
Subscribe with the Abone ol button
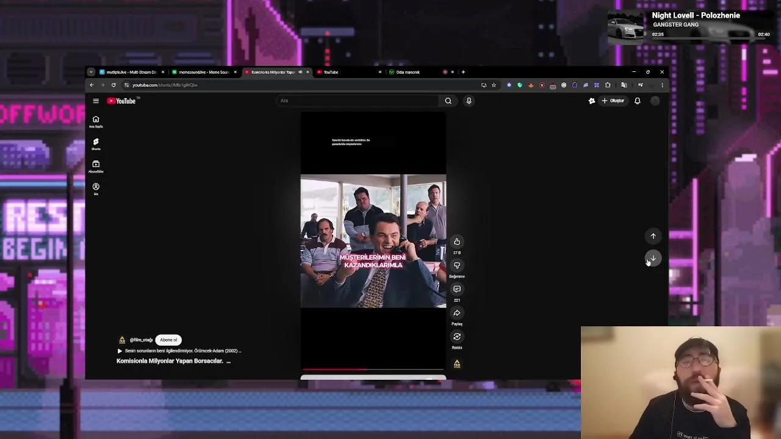(x=168, y=340)
